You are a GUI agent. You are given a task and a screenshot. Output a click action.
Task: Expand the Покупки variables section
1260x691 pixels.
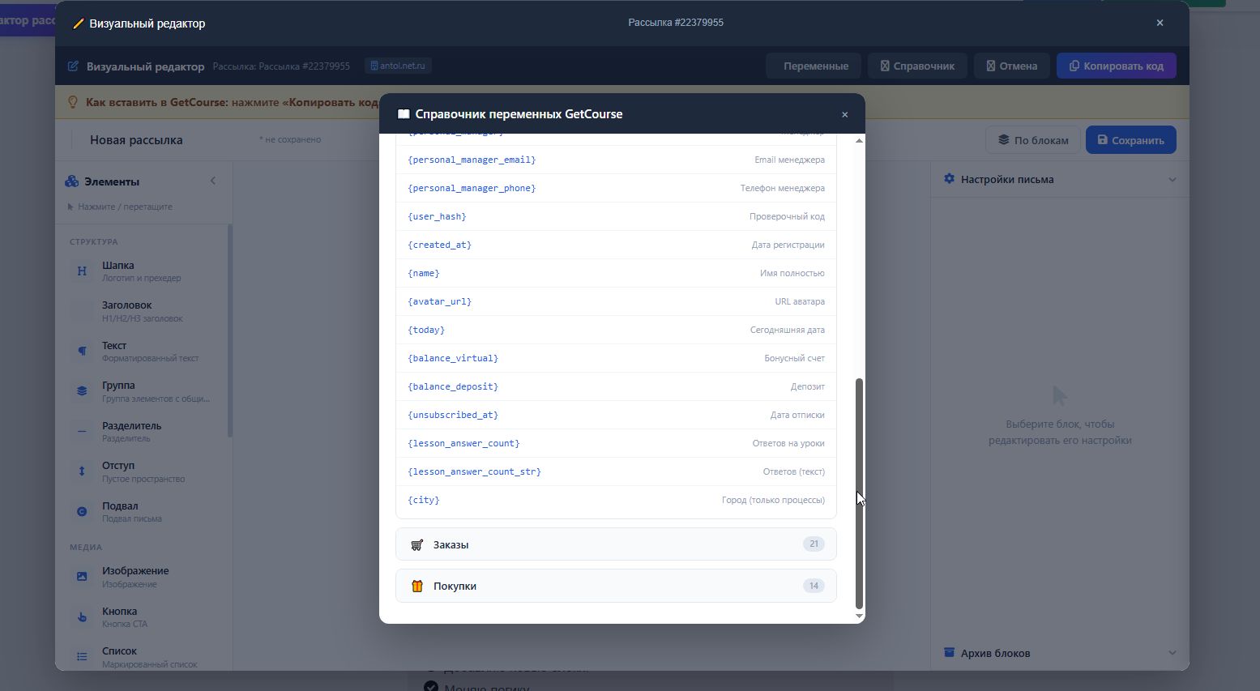(616, 586)
